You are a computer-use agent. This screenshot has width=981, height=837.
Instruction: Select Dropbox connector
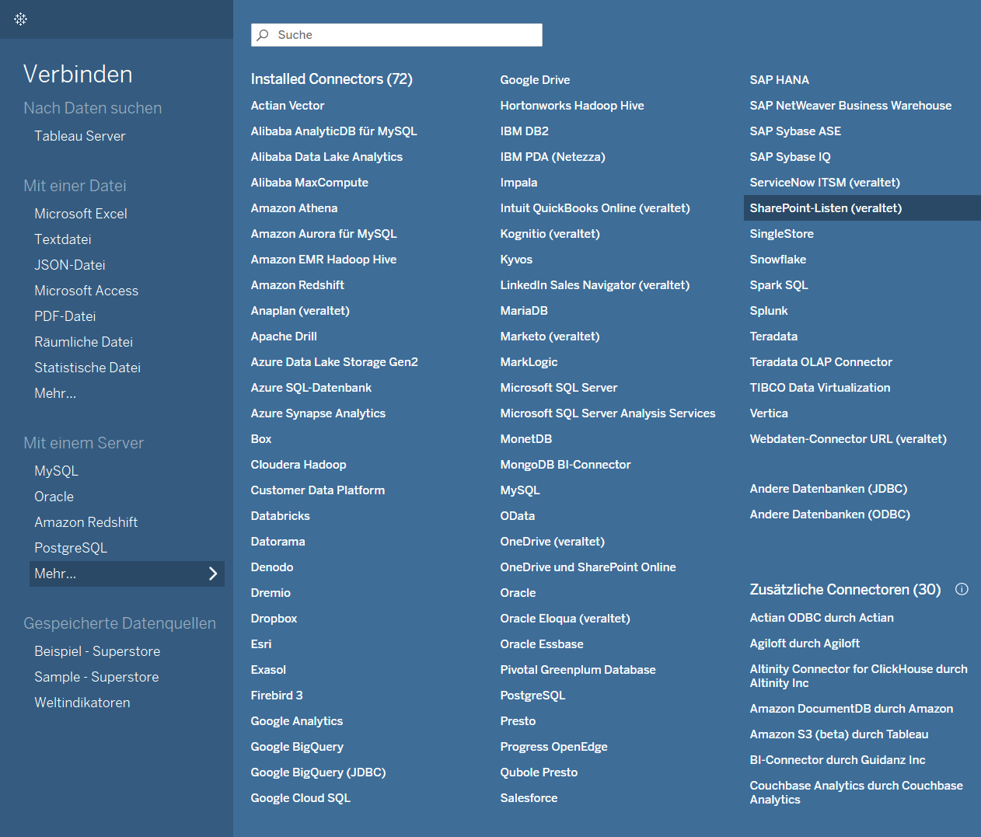pyautogui.click(x=274, y=619)
